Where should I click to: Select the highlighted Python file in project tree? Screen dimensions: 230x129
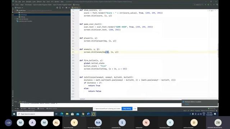(23, 15)
